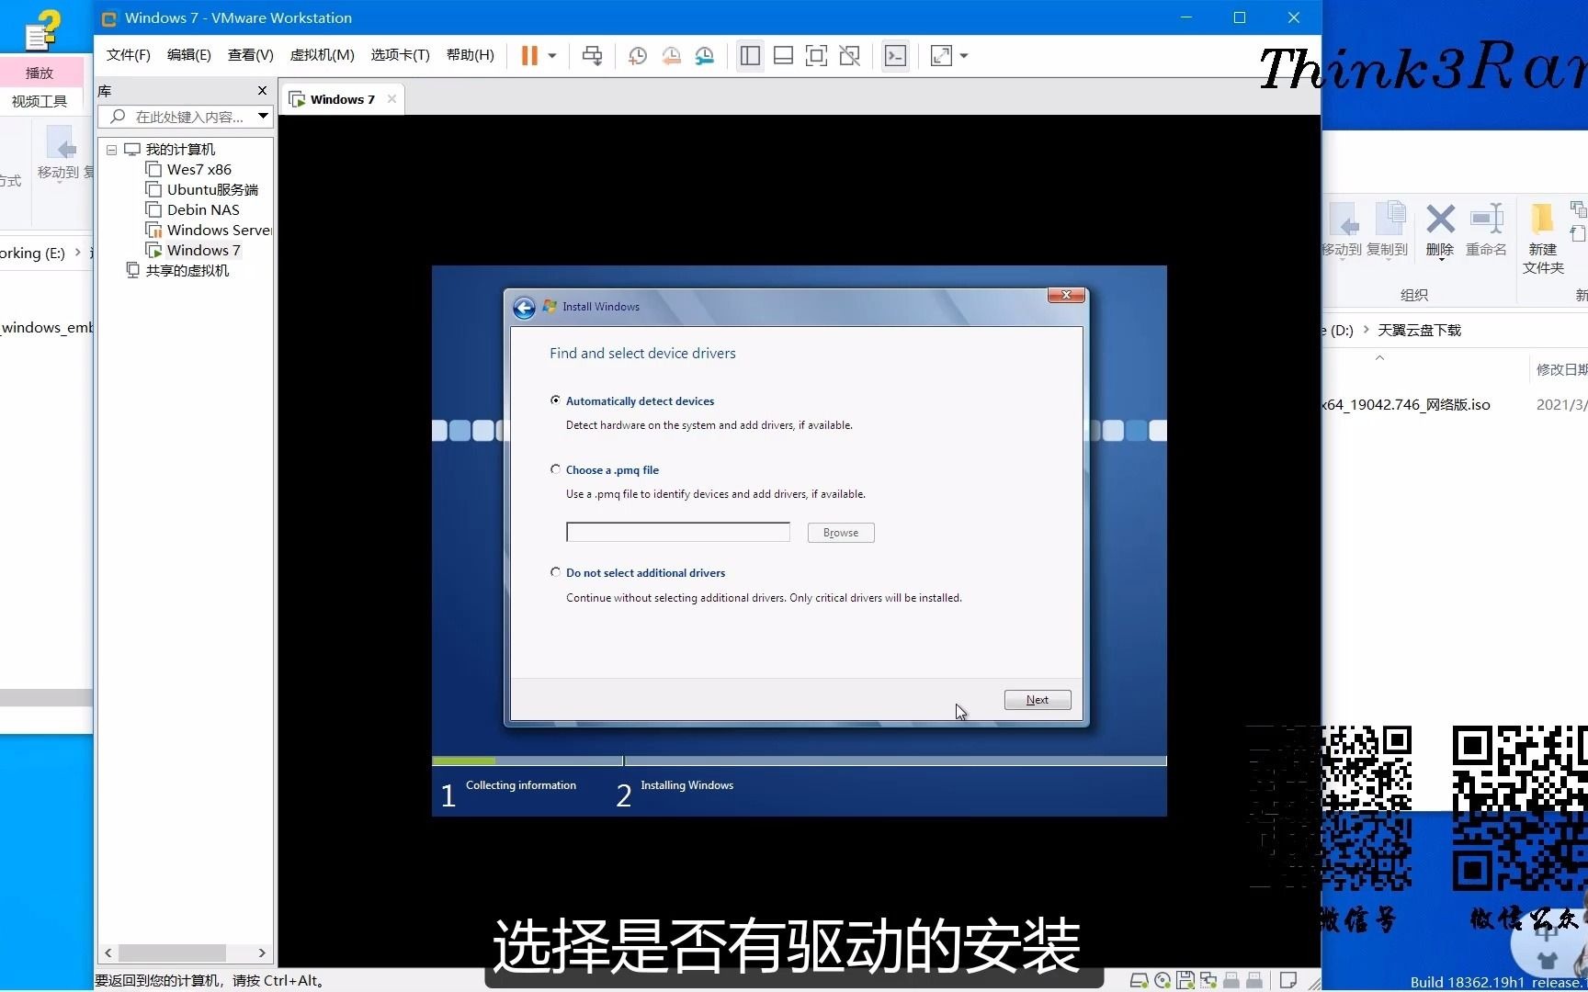Open the power options dropdown beside pause
The width and height of the screenshot is (1588, 992).
[x=552, y=55]
